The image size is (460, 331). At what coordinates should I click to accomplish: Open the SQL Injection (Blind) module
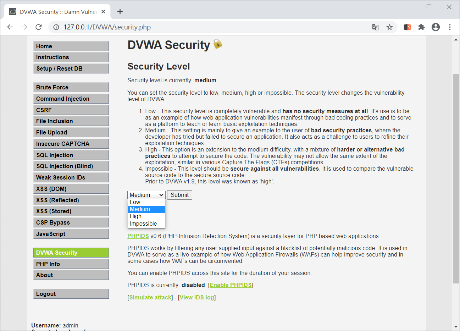click(71, 166)
